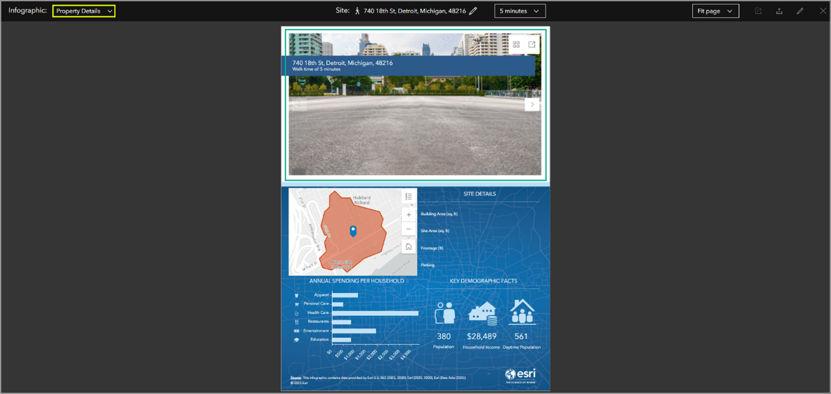This screenshot has width=831, height=394.
Task: Open the image gallery grid icon on the panorama
Action: pos(516,44)
